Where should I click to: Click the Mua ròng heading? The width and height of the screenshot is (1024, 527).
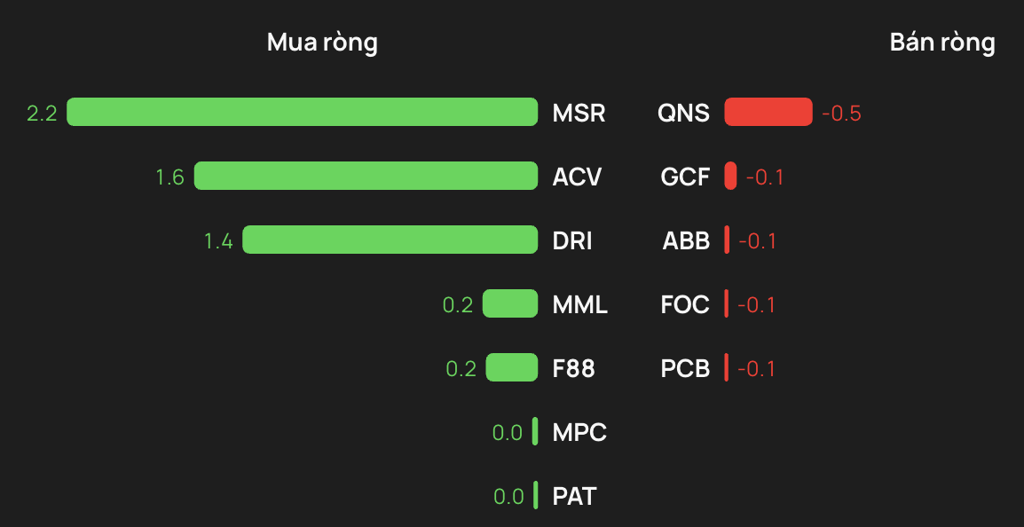323,43
